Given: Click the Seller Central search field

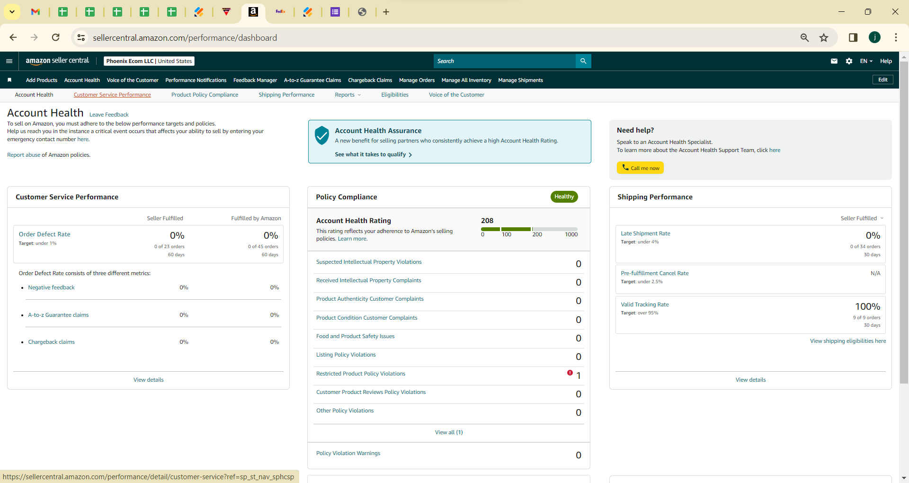Looking at the screenshot, I should point(505,61).
